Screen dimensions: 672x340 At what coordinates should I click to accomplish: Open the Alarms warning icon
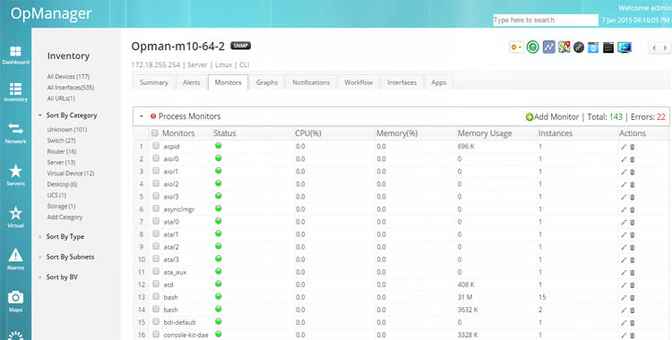15,259
